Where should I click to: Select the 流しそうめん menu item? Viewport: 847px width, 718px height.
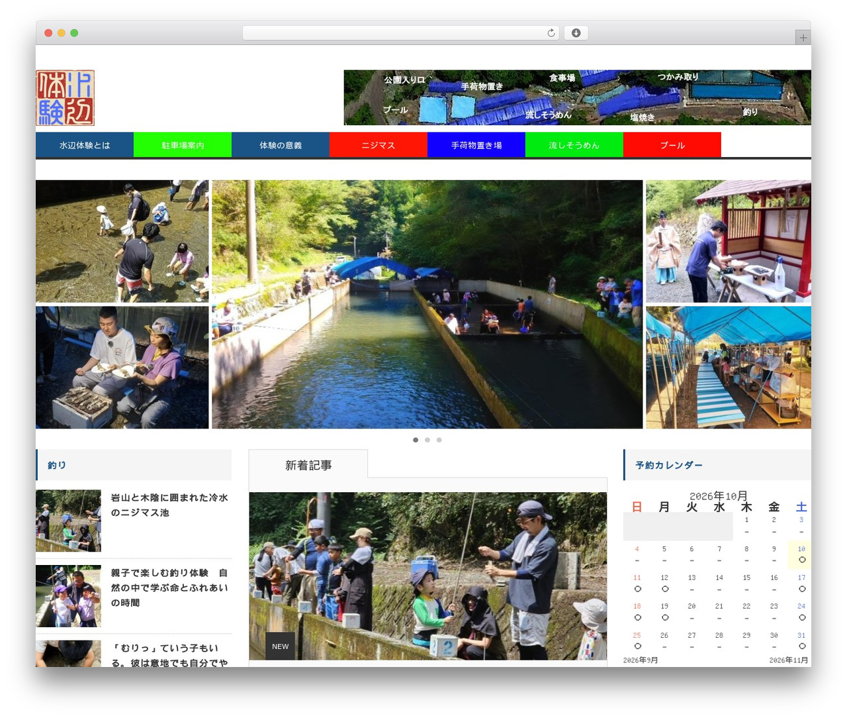click(x=574, y=145)
